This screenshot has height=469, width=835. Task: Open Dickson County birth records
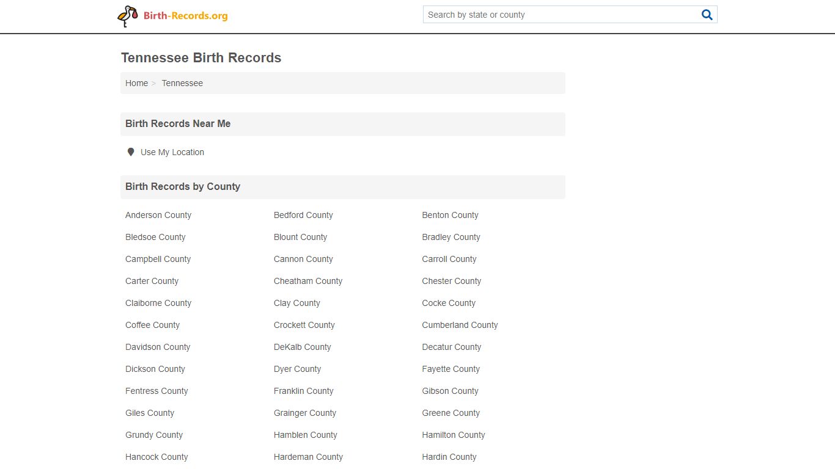tap(155, 369)
